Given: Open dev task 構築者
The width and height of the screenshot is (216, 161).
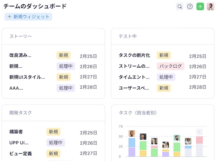Looking at the screenshot, I should [16, 132].
